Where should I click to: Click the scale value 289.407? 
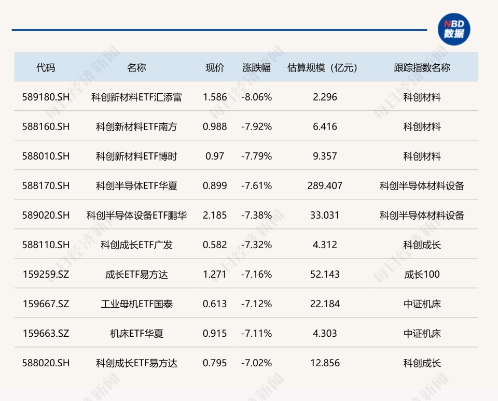point(325,185)
